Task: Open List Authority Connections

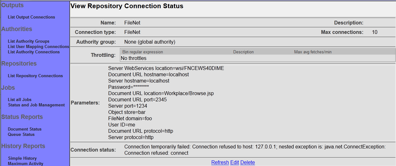Action: (34, 52)
